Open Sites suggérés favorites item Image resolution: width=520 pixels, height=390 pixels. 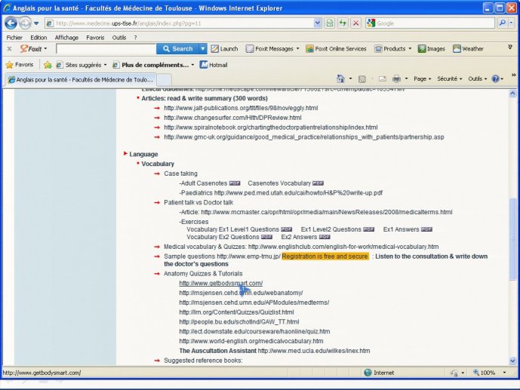[82, 65]
